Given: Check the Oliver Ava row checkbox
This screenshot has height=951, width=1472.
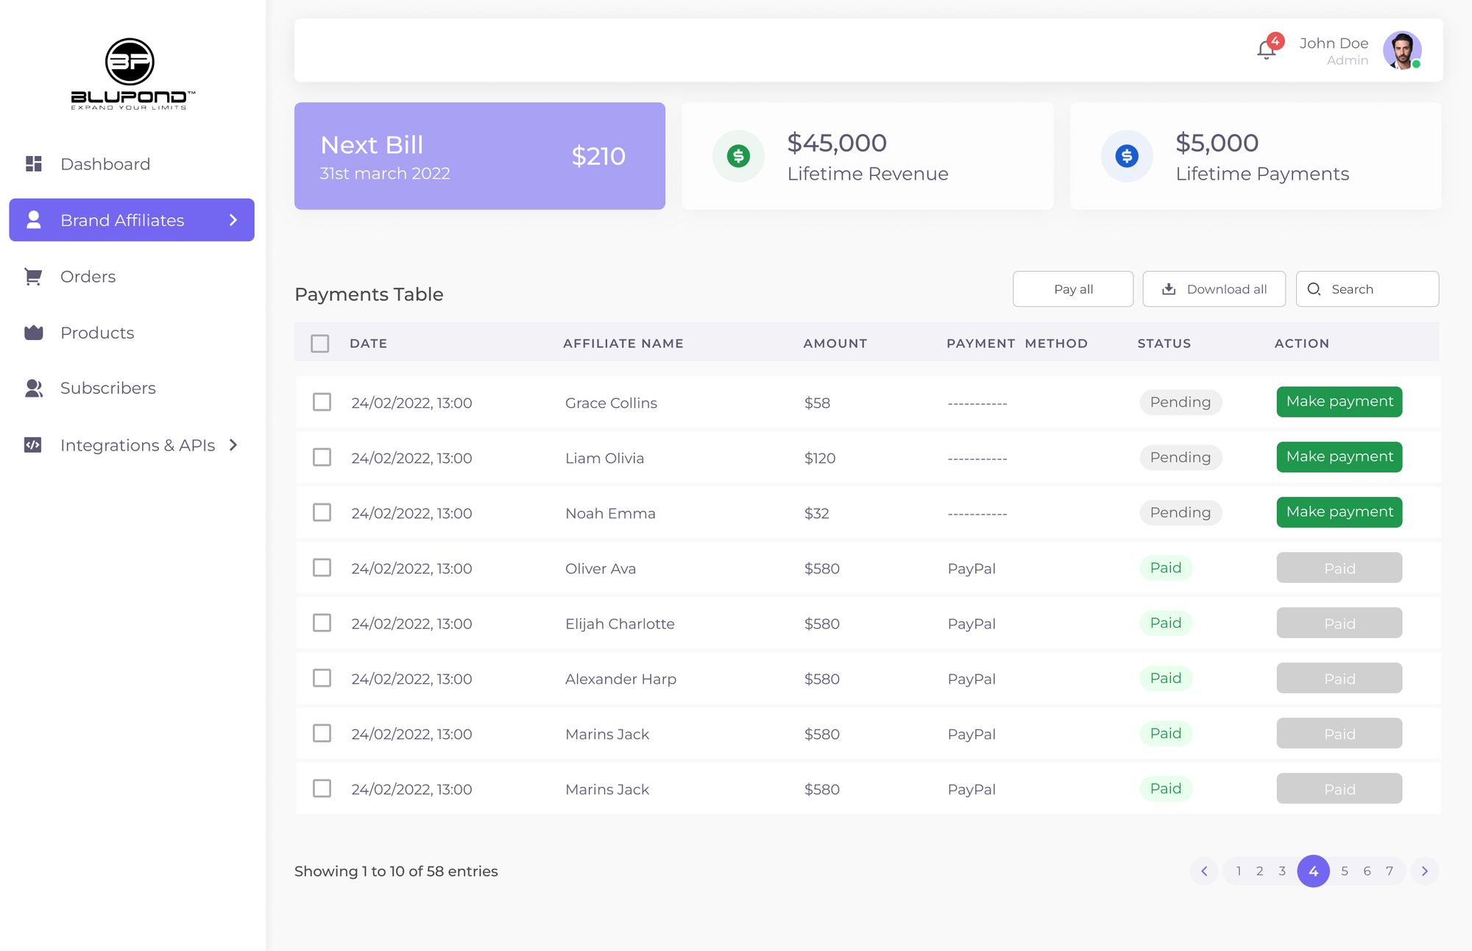Looking at the screenshot, I should pos(322,568).
